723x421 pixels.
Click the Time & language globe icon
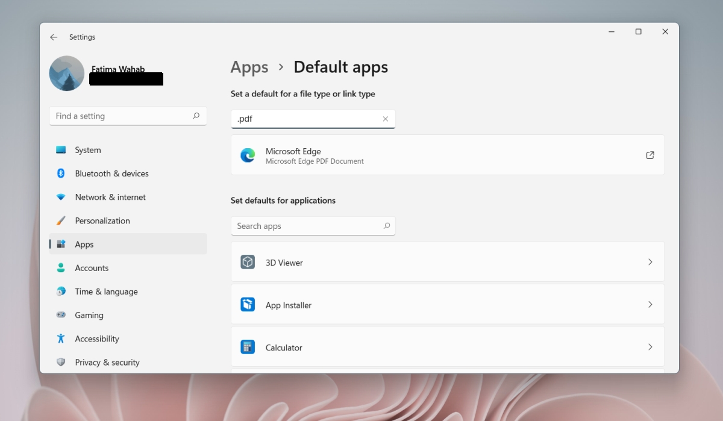pyautogui.click(x=61, y=292)
